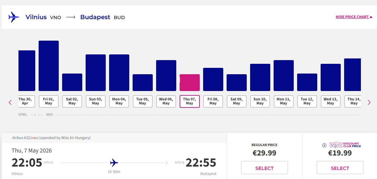Select the Sat 02, May date tab

pos(72,101)
